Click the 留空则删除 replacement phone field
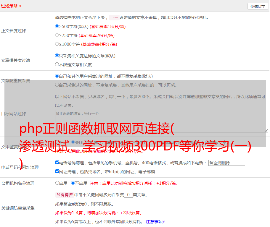The height and width of the screenshot is (227, 270). [226, 163]
